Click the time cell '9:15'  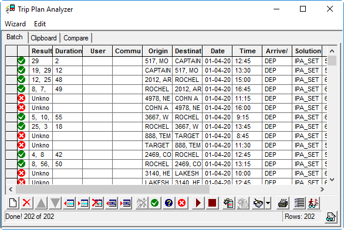(x=247, y=117)
